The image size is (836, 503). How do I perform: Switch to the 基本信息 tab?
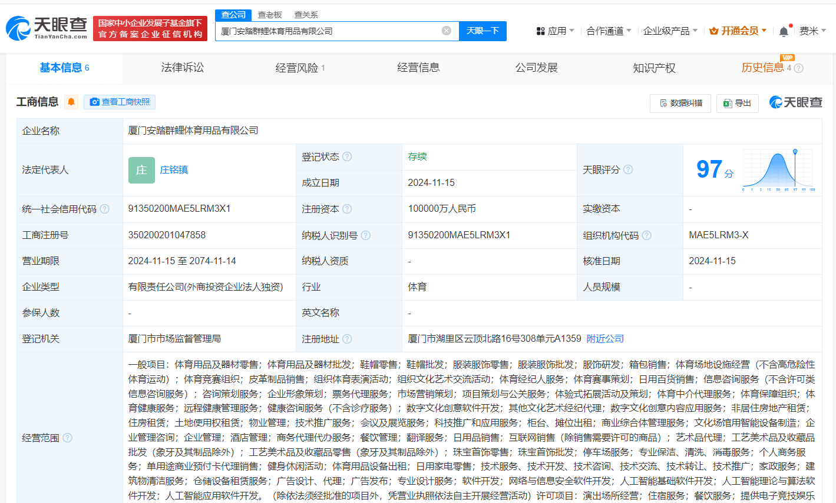pyautogui.click(x=64, y=68)
